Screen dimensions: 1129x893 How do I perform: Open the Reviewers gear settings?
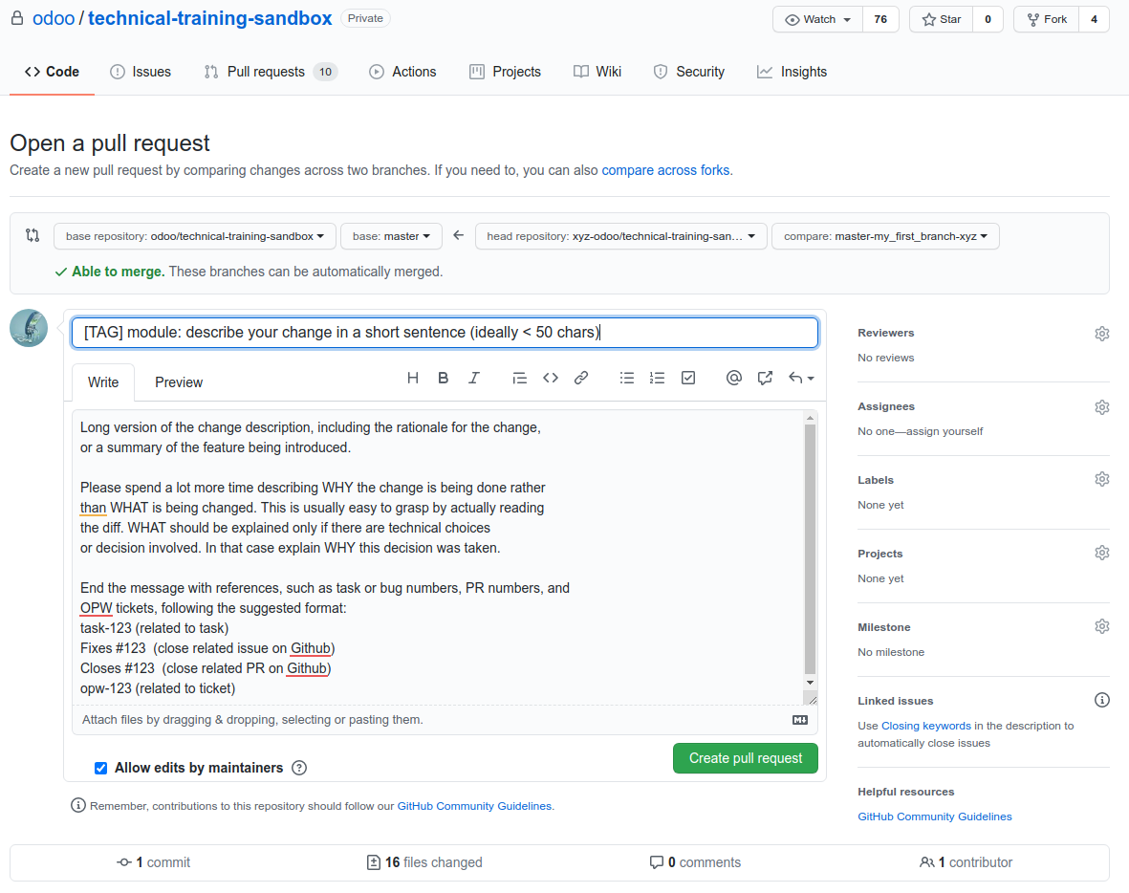(1101, 334)
